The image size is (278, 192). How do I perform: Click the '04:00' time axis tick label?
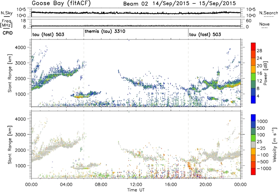[x=66, y=185]
